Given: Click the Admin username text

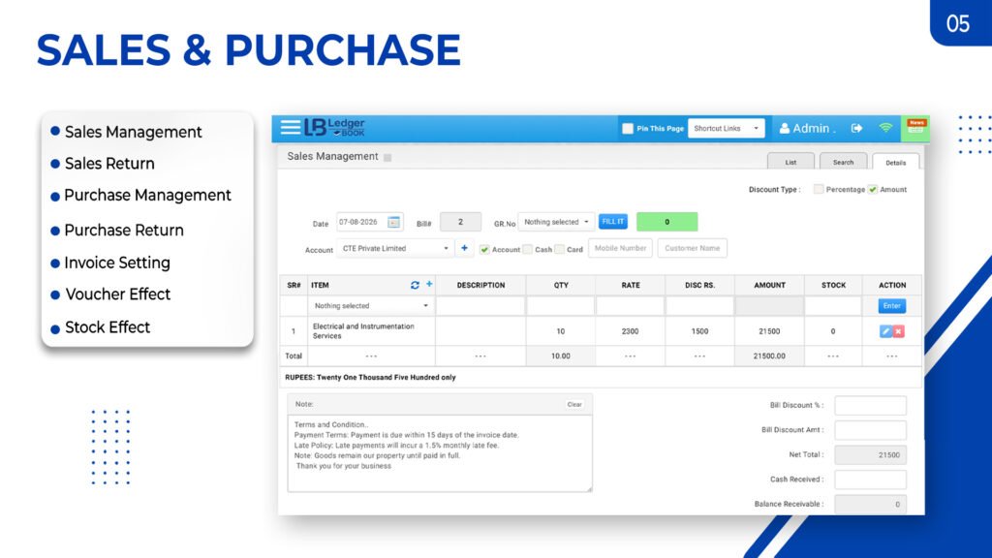Looking at the screenshot, I should (x=811, y=129).
